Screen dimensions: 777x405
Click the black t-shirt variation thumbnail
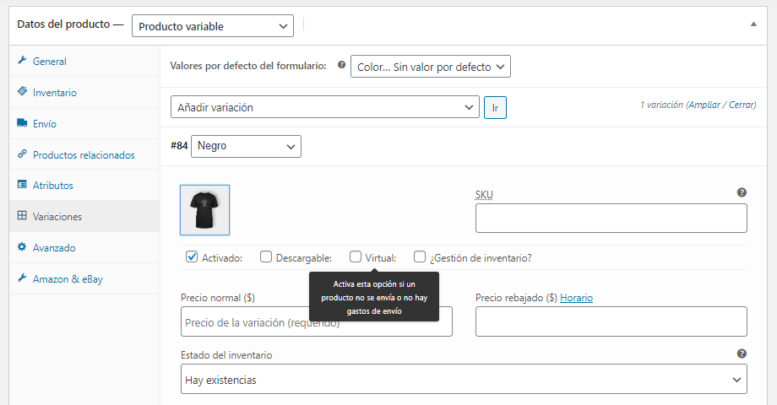tap(204, 209)
